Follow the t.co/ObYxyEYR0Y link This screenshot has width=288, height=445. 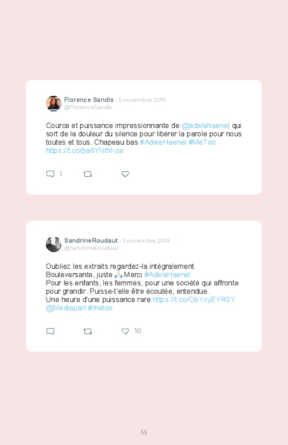[x=194, y=300]
